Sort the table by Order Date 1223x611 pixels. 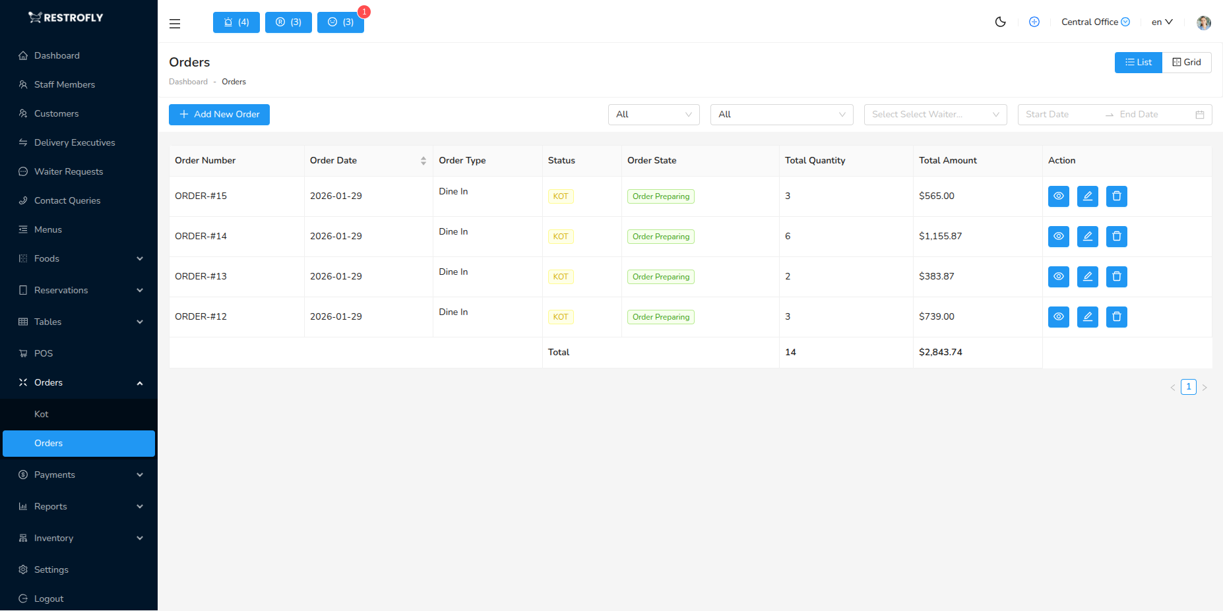tap(423, 160)
